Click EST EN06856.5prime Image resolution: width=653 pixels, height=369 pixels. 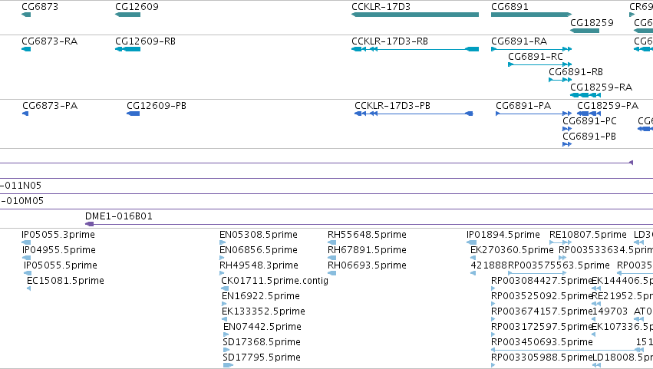(x=259, y=250)
